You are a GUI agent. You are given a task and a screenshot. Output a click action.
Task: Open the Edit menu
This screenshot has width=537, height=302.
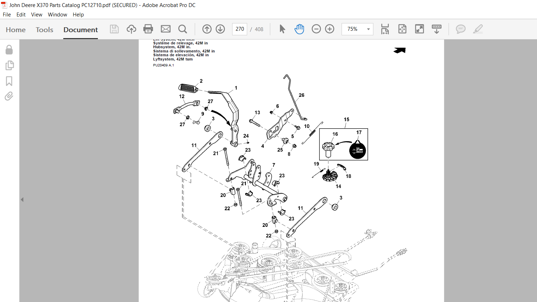tap(21, 15)
